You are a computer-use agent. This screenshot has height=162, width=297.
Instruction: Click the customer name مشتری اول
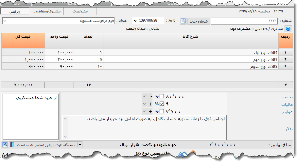pos(240,29)
